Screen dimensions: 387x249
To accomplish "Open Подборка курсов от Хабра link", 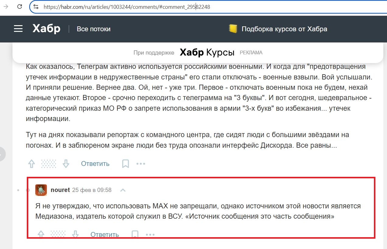I will pyautogui.click(x=284, y=29).
